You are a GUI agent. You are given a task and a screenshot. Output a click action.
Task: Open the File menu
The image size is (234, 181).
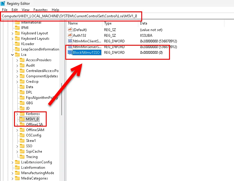pyautogui.click(x=4, y=10)
